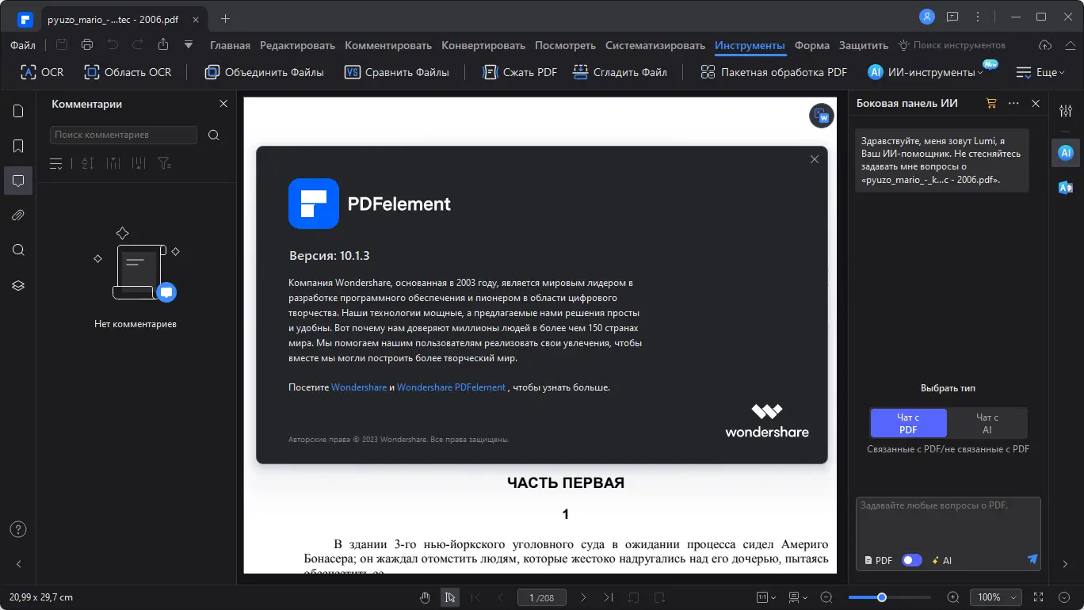1084x610 pixels.
Task: Click Сгладить Файл flatten tool
Action: [620, 72]
